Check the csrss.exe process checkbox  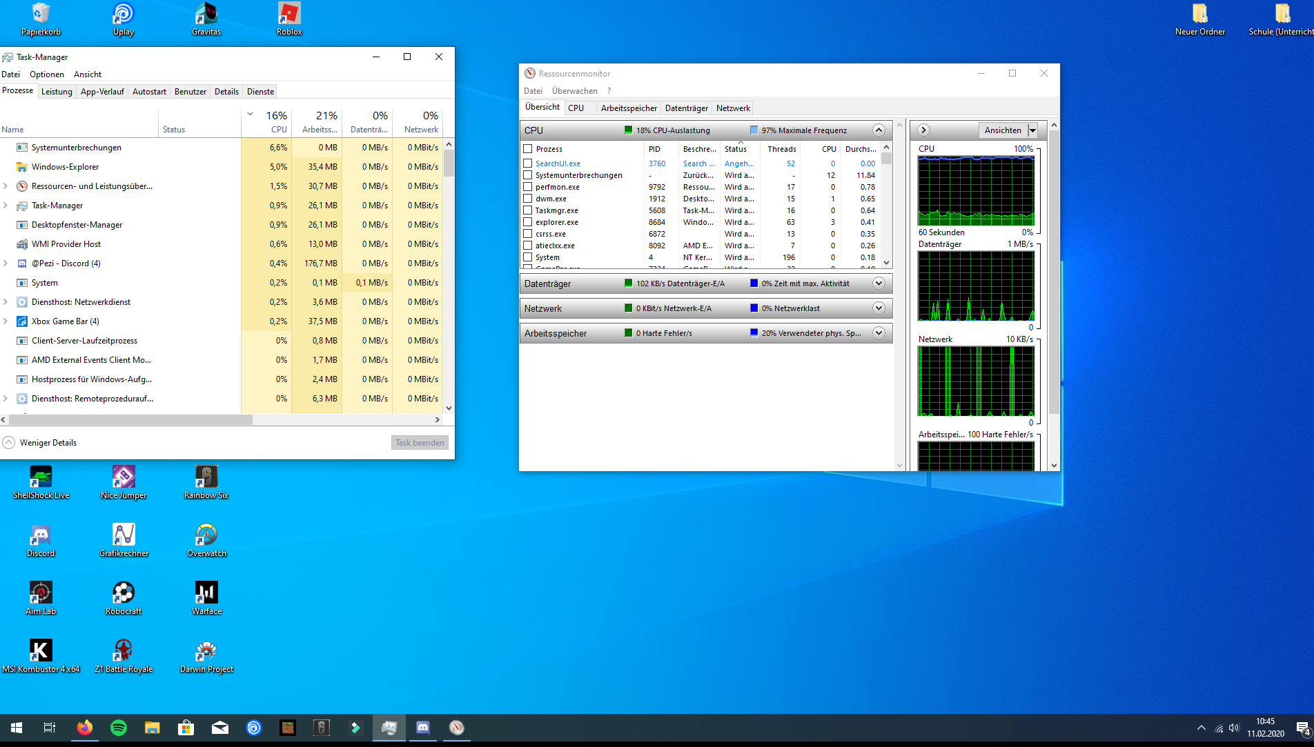click(x=528, y=234)
